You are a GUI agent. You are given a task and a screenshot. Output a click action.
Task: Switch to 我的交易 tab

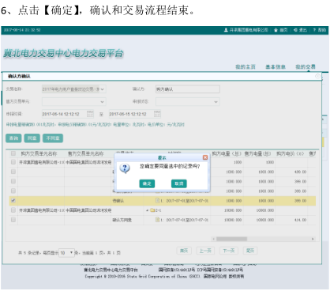tap(306, 66)
